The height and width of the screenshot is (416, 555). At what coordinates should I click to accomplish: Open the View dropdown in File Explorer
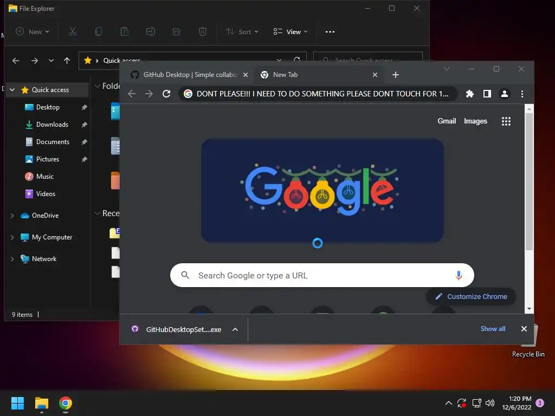click(x=291, y=32)
